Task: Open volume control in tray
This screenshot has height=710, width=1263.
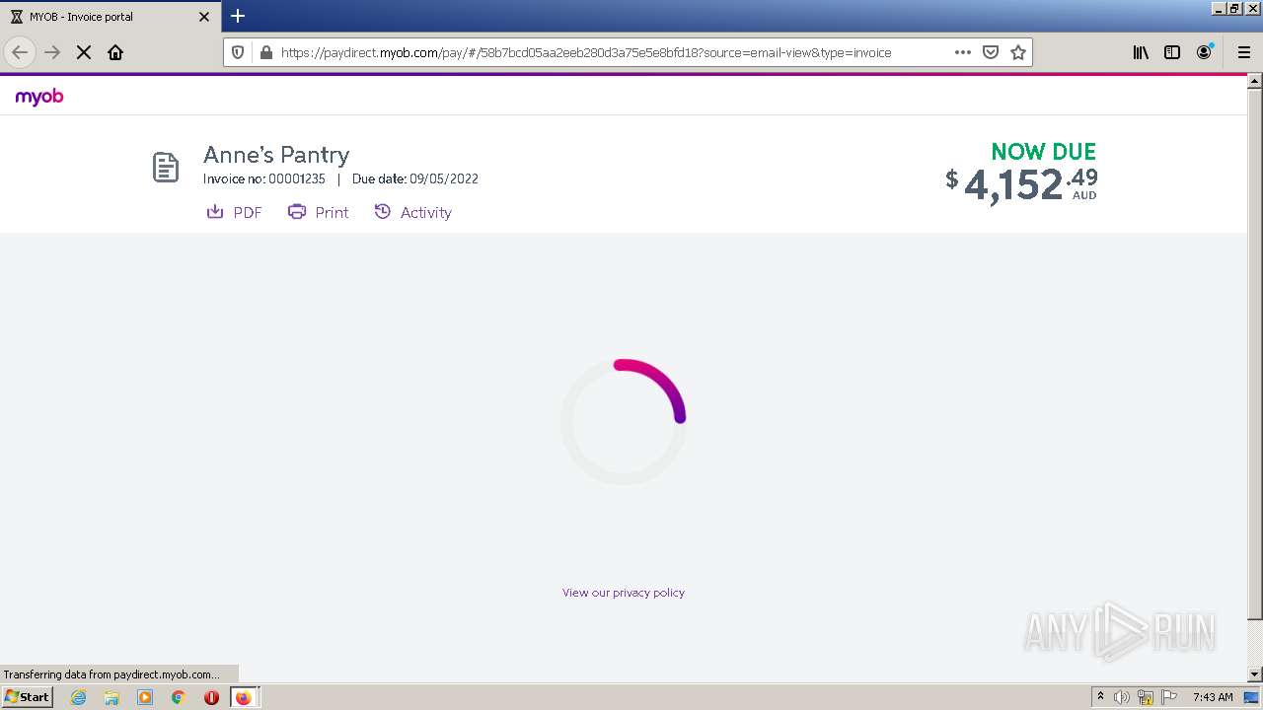Action: click(x=1122, y=697)
